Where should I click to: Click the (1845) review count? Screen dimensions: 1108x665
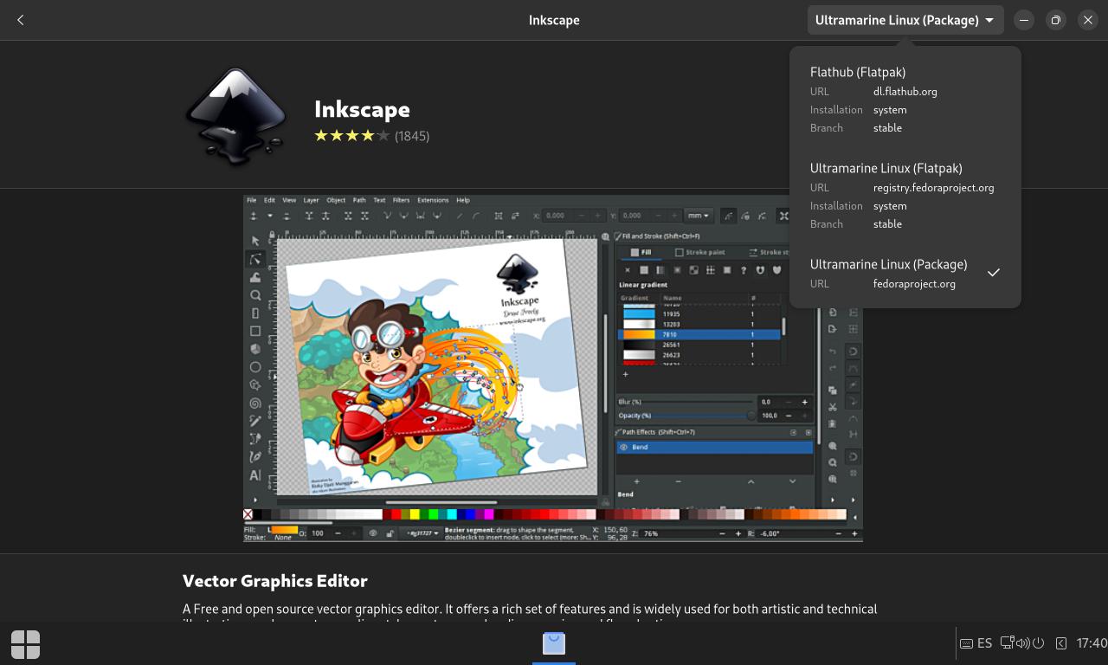pos(412,136)
